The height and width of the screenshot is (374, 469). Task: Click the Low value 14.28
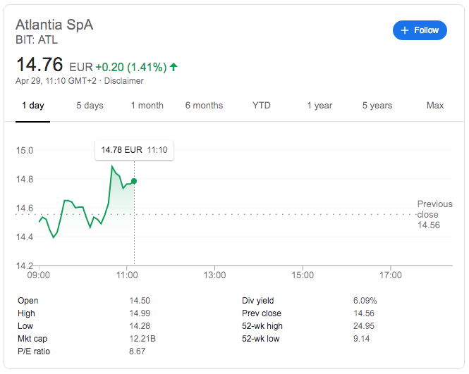[x=140, y=326]
